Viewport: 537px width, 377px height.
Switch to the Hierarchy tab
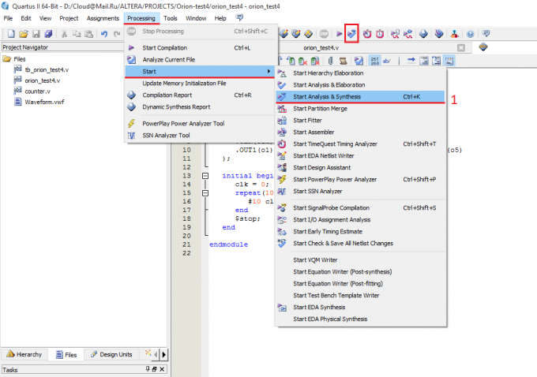point(24,354)
